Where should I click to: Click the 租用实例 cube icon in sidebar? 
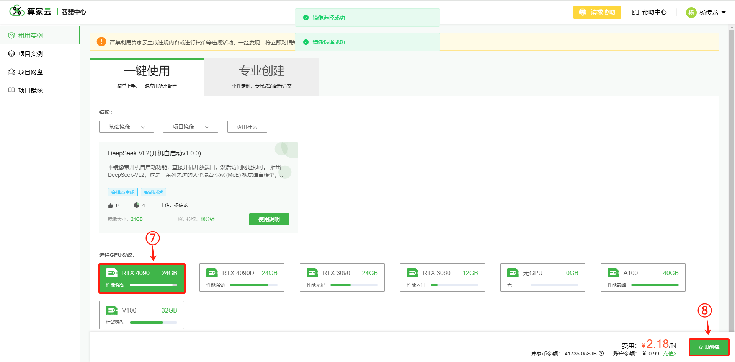pyautogui.click(x=11, y=35)
